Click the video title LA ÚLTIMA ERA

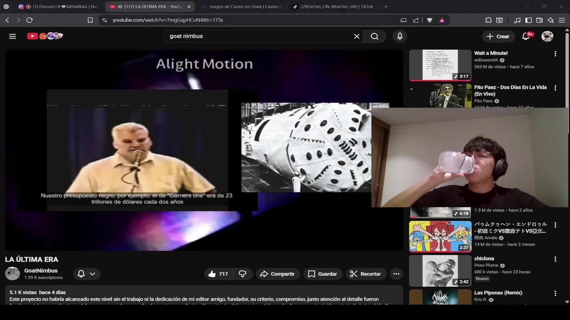click(x=32, y=260)
